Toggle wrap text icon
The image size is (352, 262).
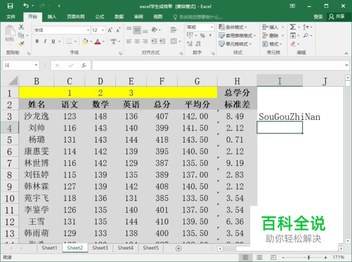(x=173, y=30)
